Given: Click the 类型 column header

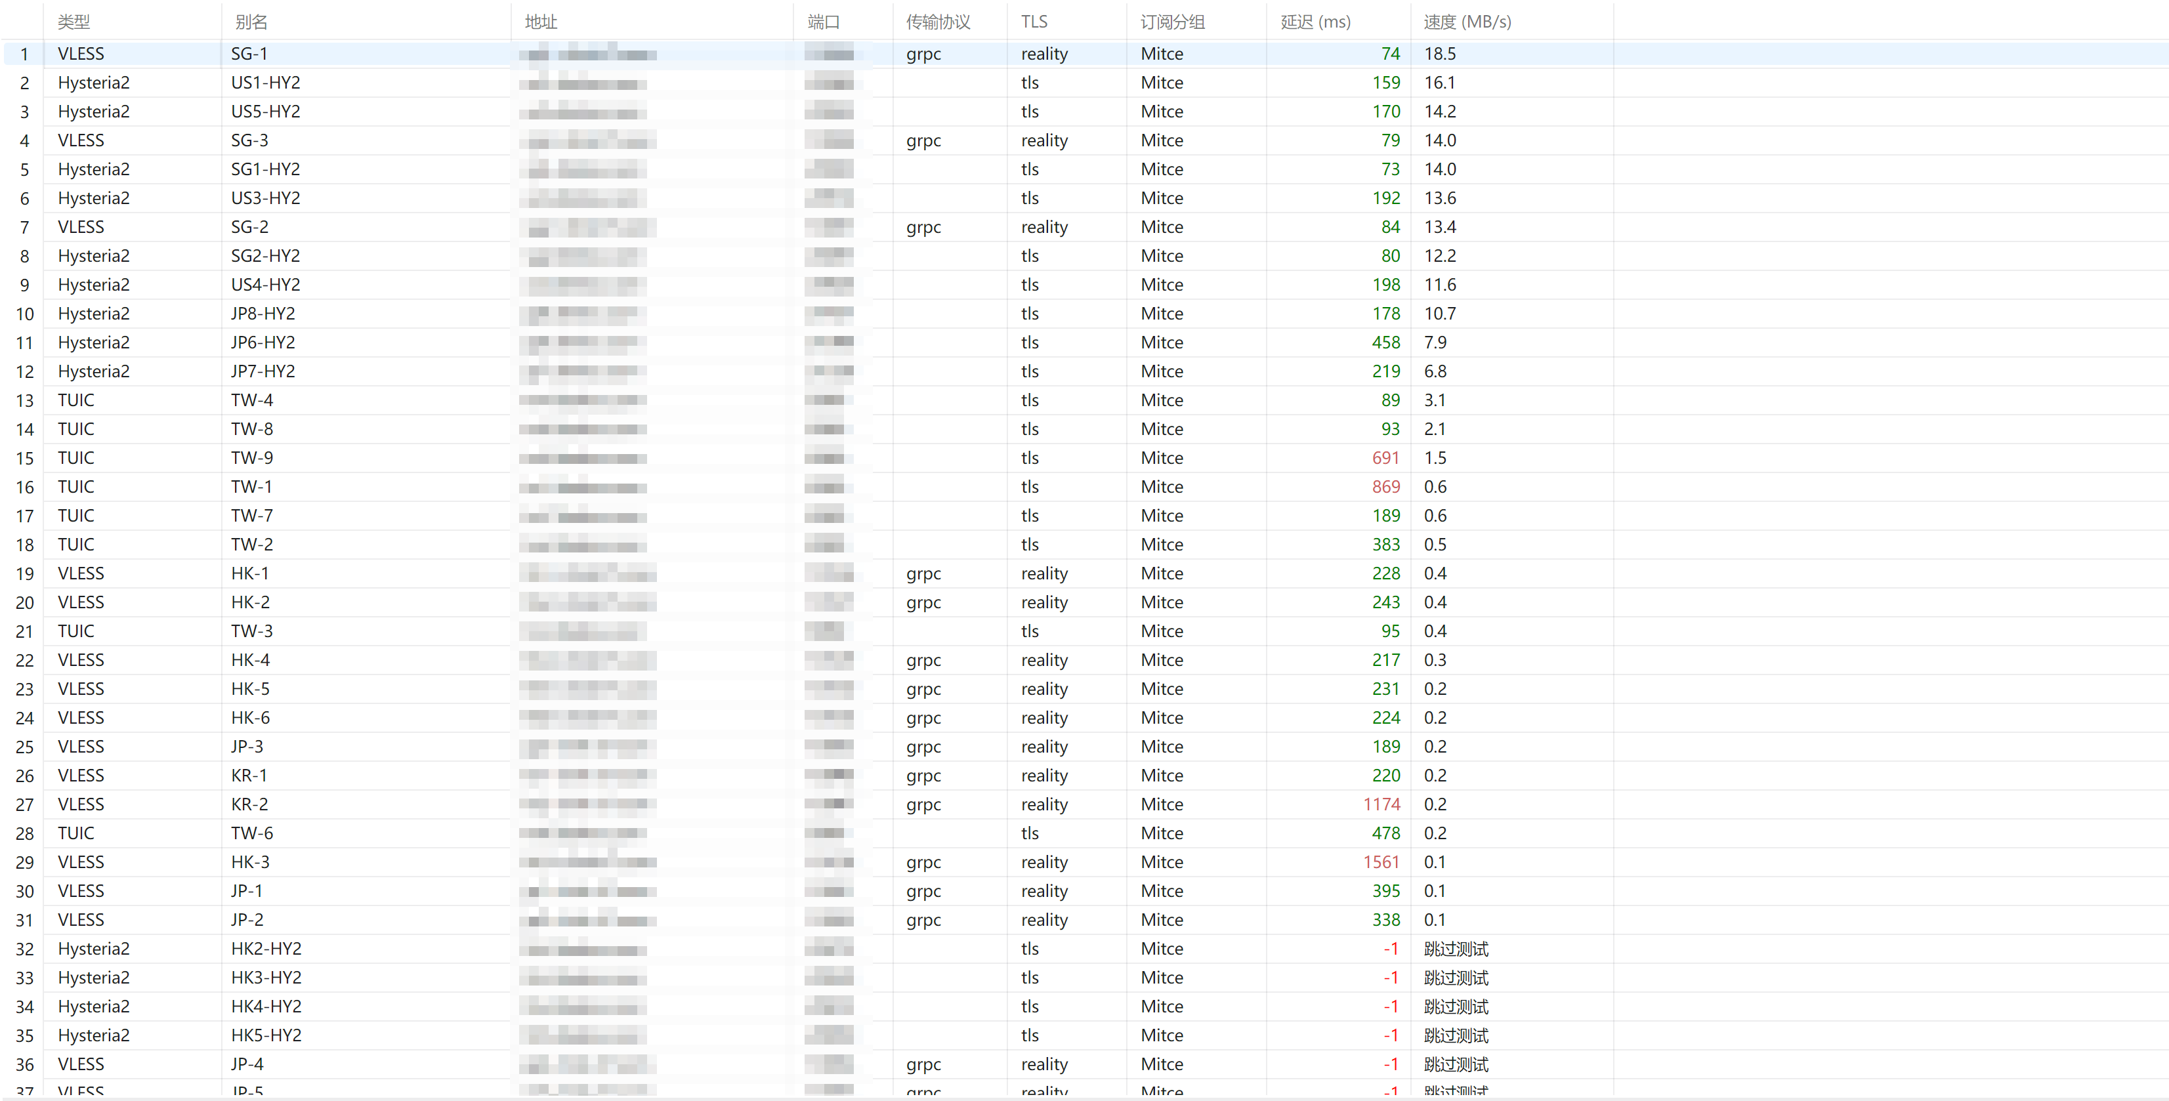Looking at the screenshot, I should (132, 22).
